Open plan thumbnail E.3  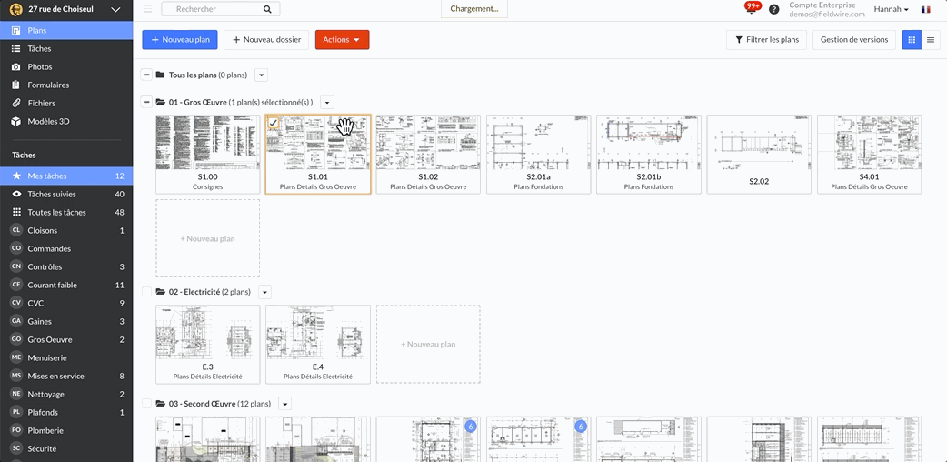pos(208,344)
